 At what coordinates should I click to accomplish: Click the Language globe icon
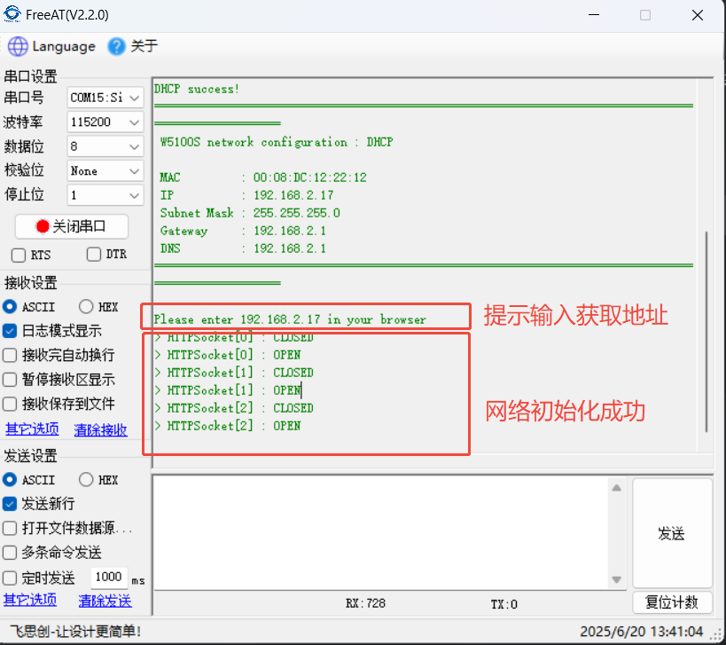pos(18,46)
